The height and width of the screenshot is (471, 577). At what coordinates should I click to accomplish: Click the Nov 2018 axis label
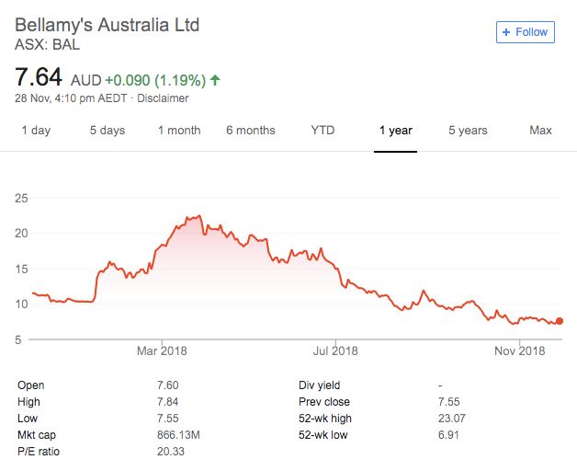520,350
